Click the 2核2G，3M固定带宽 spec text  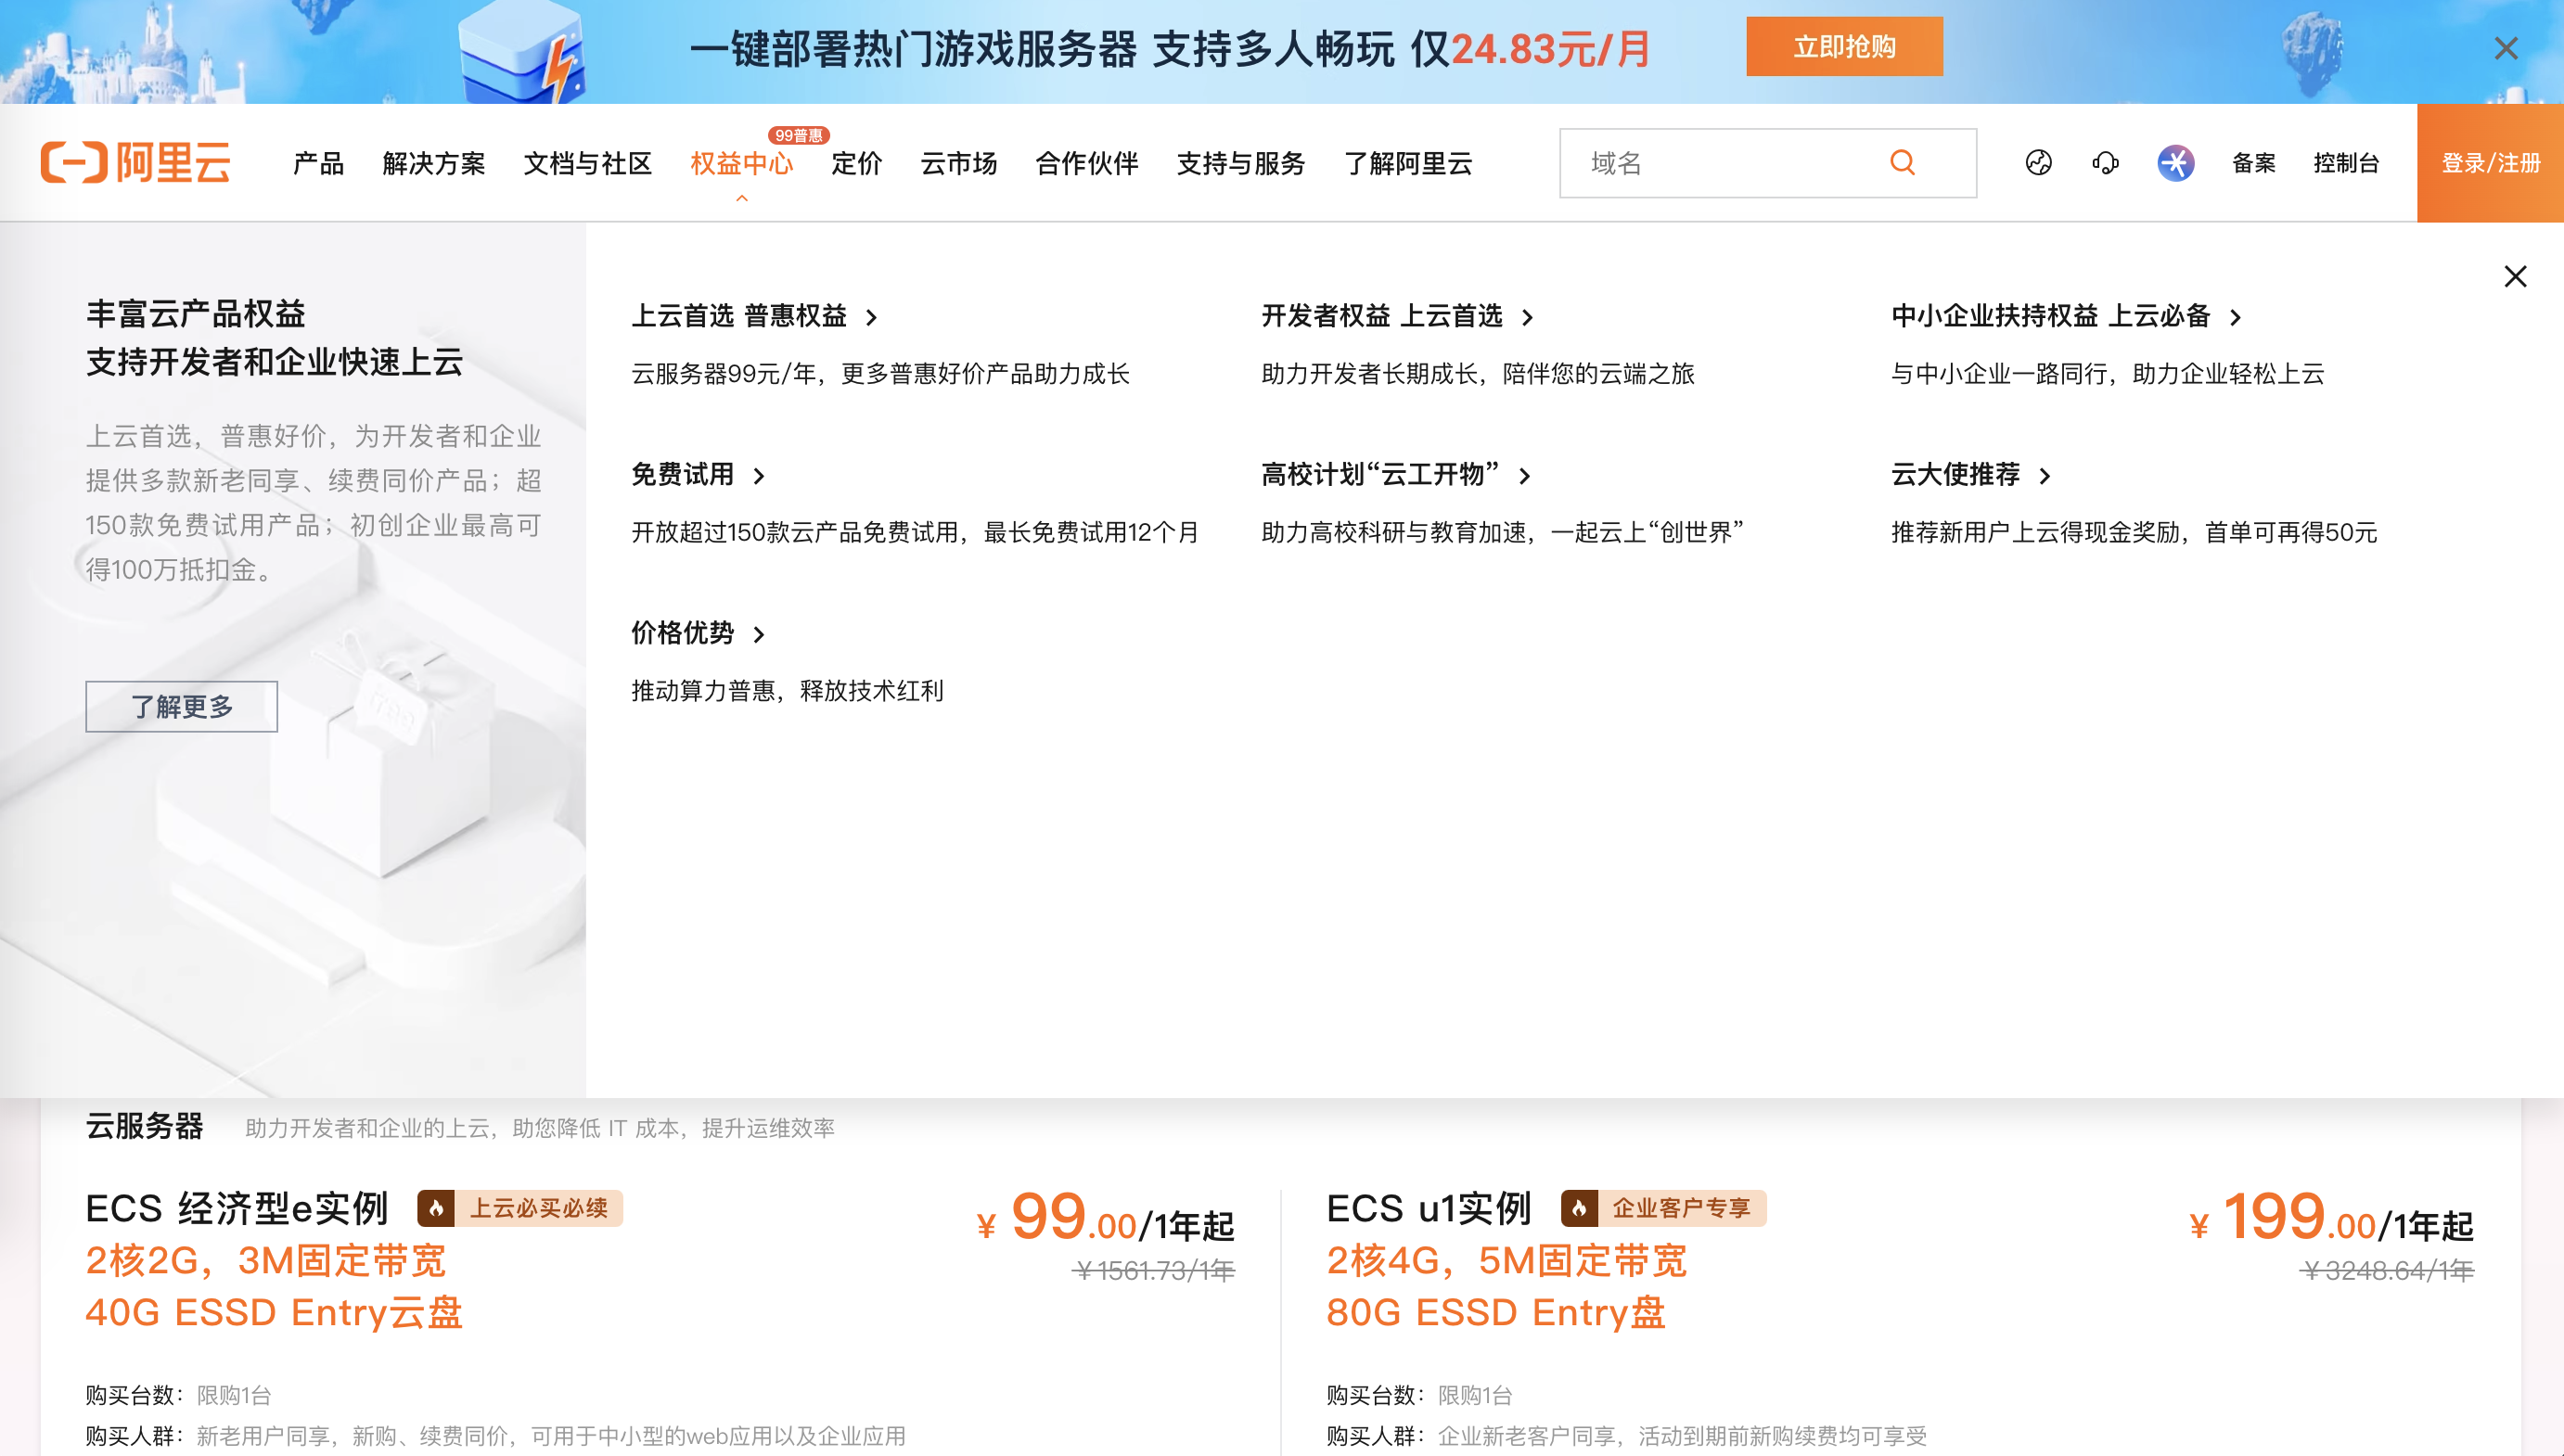tap(266, 1261)
